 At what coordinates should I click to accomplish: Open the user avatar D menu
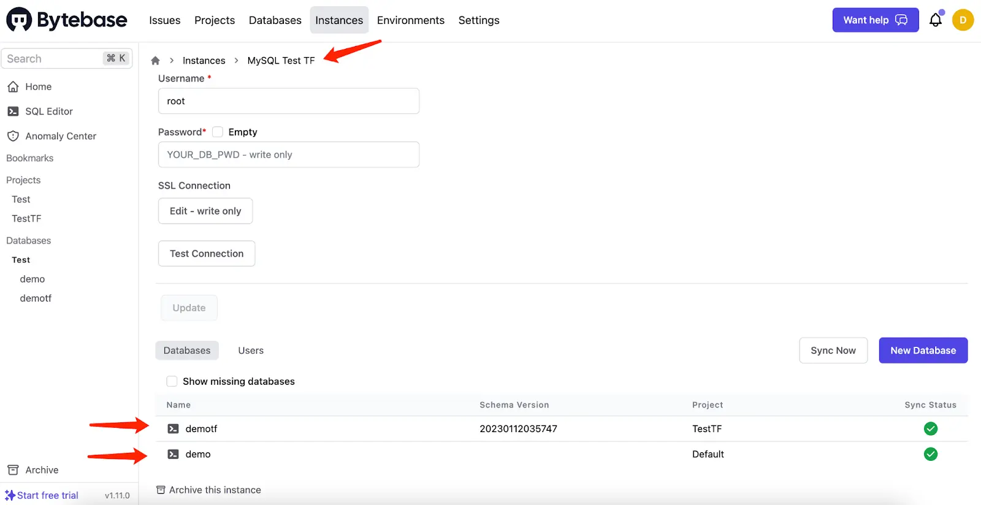tap(963, 20)
